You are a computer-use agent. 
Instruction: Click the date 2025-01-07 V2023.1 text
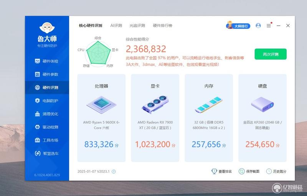tap(94, 171)
